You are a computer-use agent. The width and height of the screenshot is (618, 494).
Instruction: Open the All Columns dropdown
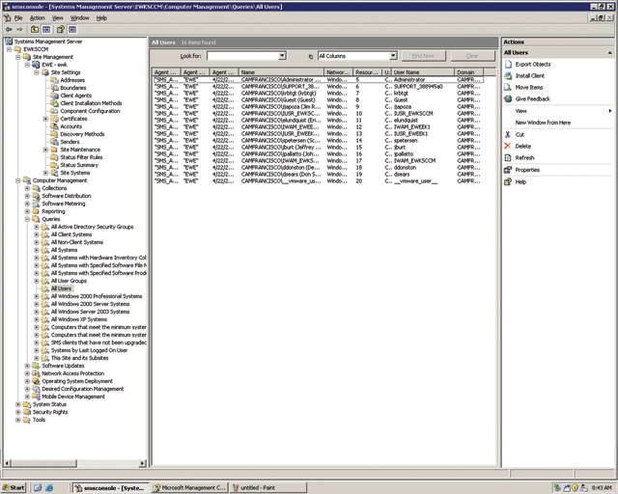(393, 56)
